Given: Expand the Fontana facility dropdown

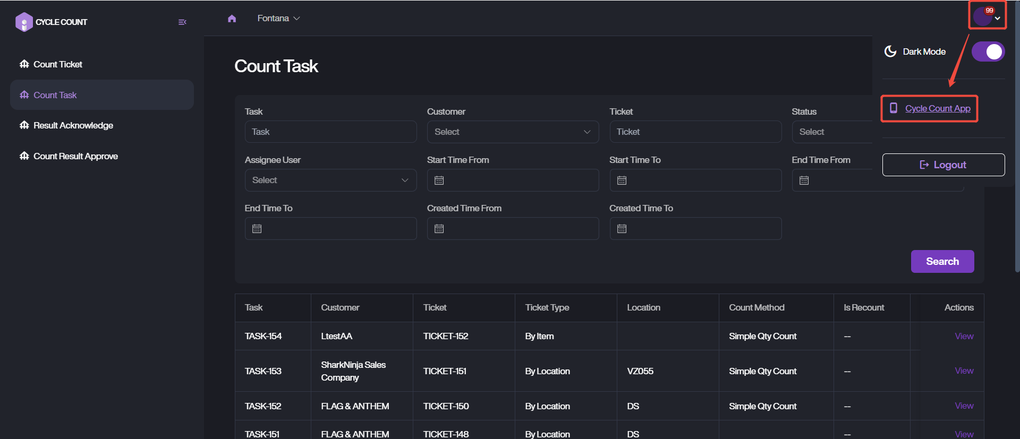Looking at the screenshot, I should point(278,19).
